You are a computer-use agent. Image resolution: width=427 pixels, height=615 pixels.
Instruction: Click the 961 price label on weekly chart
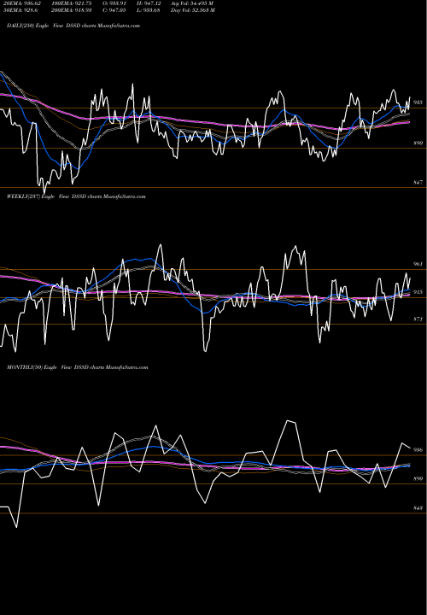(x=418, y=264)
